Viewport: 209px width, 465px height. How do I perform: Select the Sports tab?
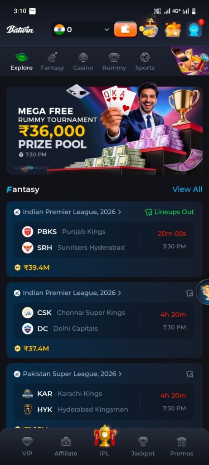(145, 62)
